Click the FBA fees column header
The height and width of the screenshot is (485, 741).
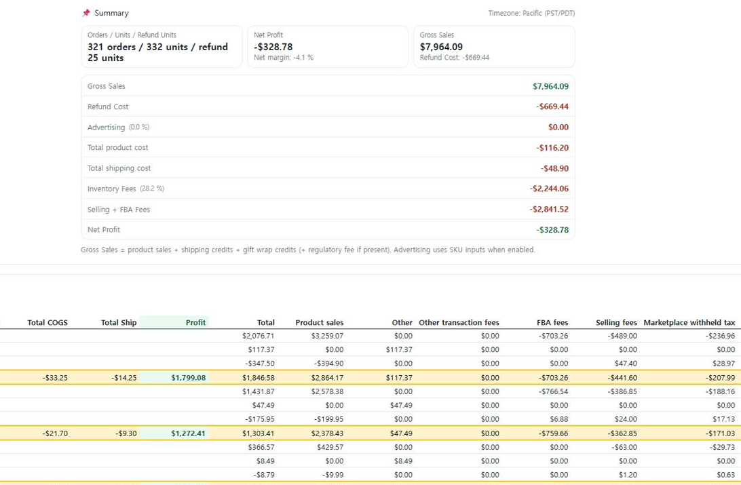[x=552, y=322]
